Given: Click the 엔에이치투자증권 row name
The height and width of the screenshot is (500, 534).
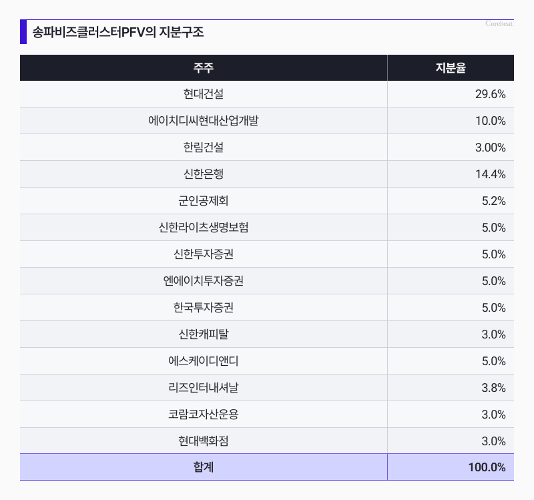Looking at the screenshot, I should pyautogui.click(x=204, y=281).
